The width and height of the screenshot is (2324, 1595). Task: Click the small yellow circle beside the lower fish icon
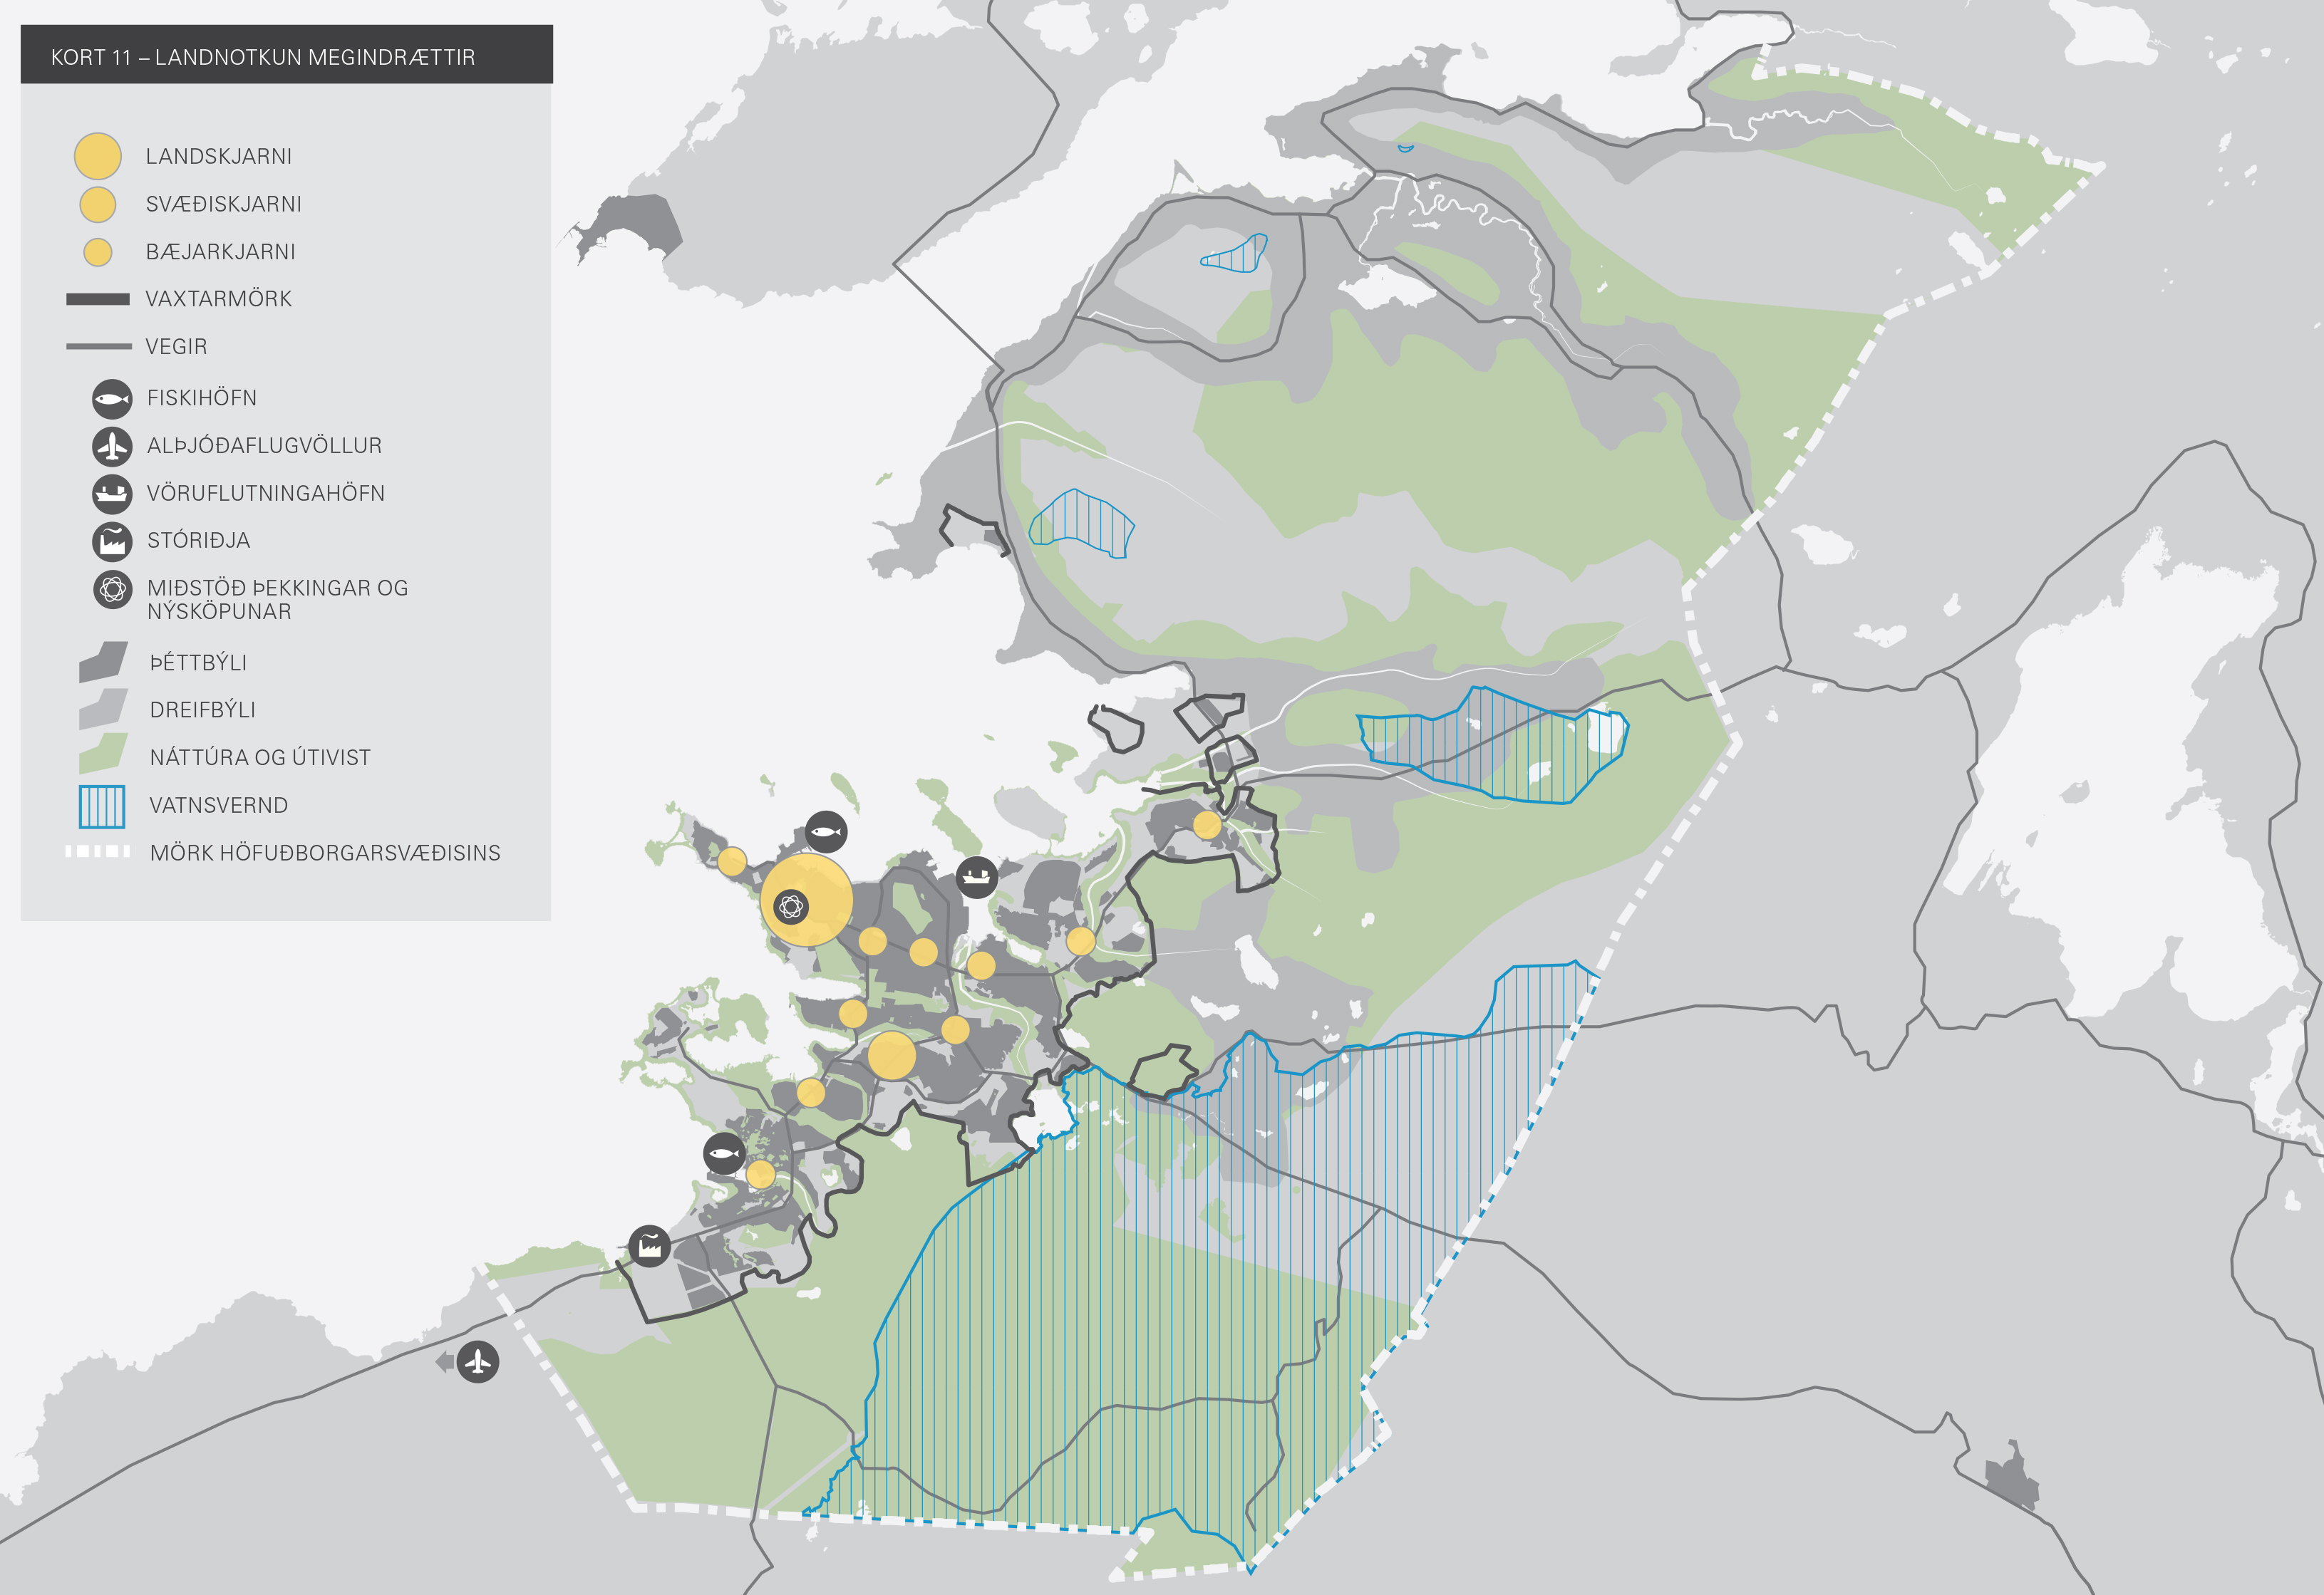click(761, 1174)
